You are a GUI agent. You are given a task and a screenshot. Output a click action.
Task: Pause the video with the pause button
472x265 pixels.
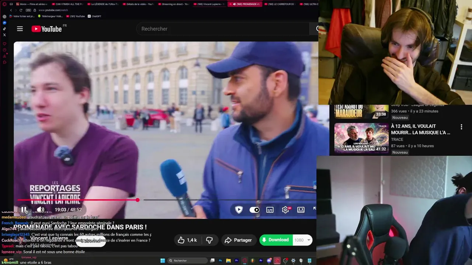[x=24, y=209]
